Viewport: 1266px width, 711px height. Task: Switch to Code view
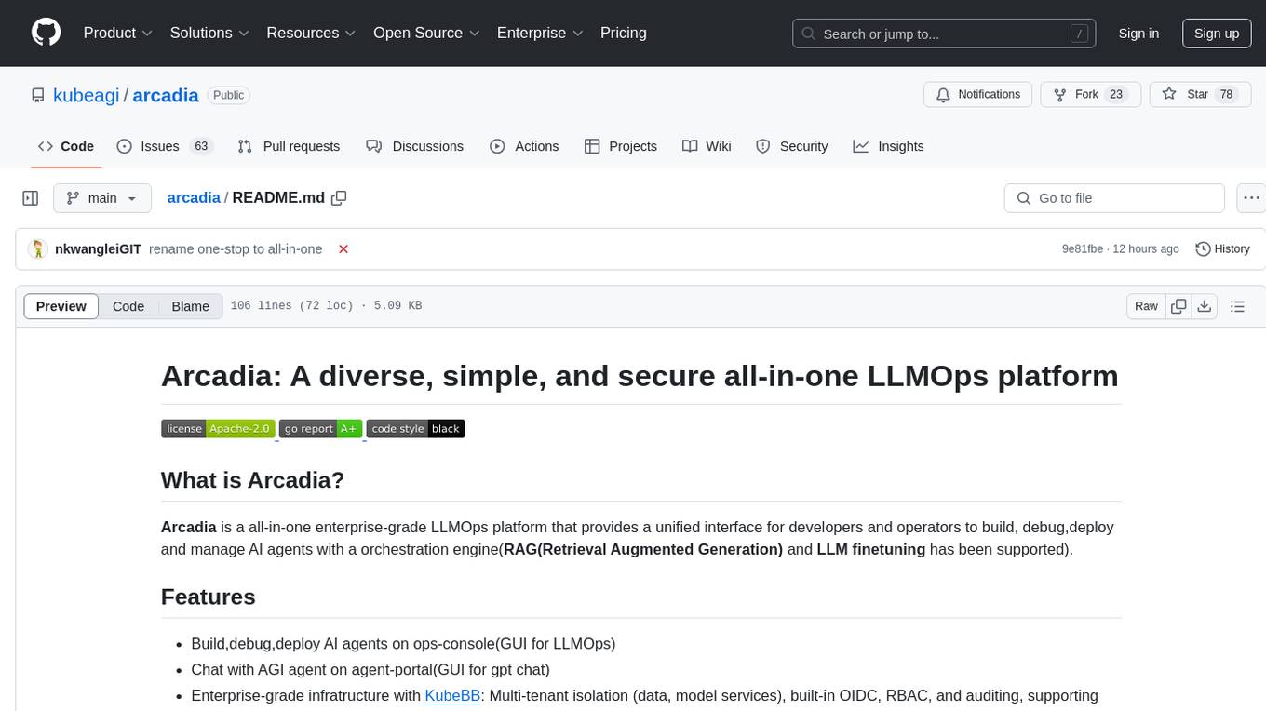click(128, 306)
